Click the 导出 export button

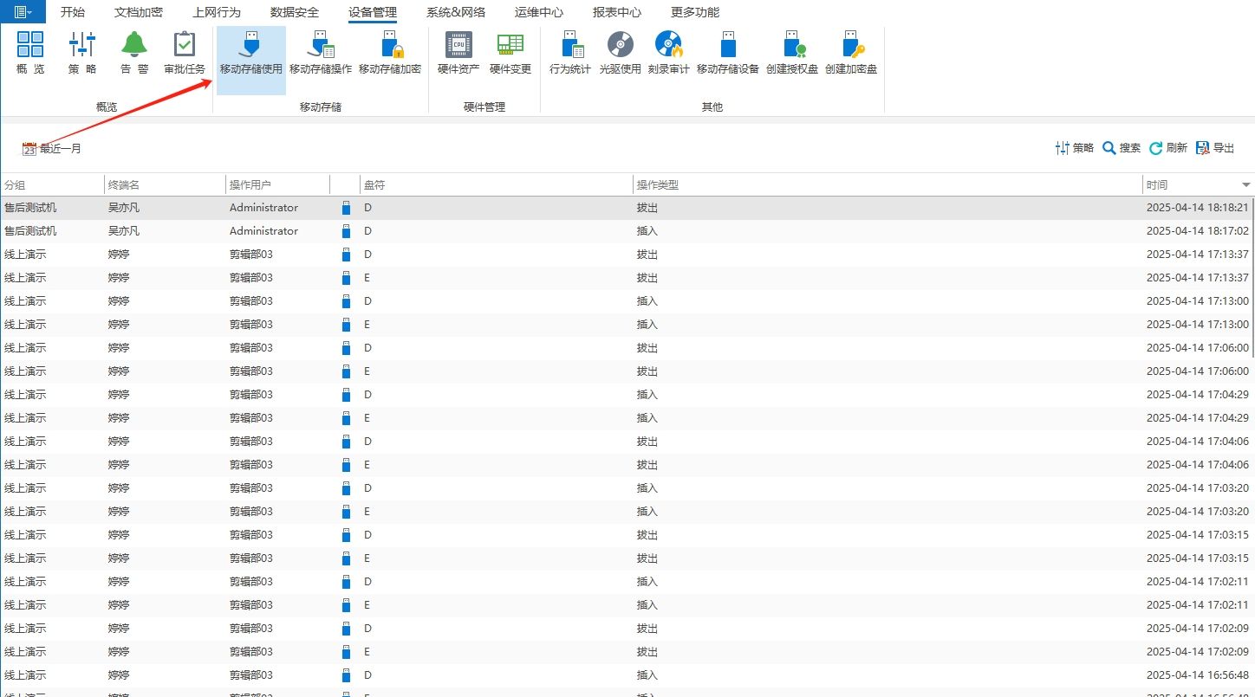[1215, 148]
